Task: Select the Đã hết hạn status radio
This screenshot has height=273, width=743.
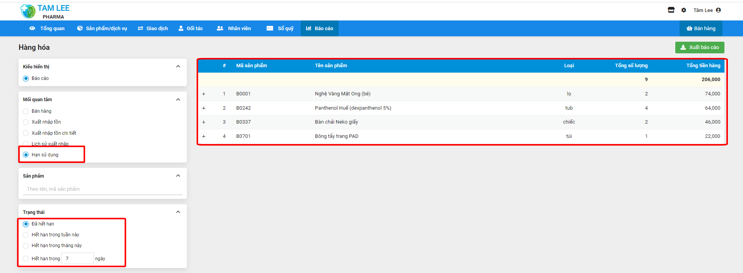Action: (26, 224)
